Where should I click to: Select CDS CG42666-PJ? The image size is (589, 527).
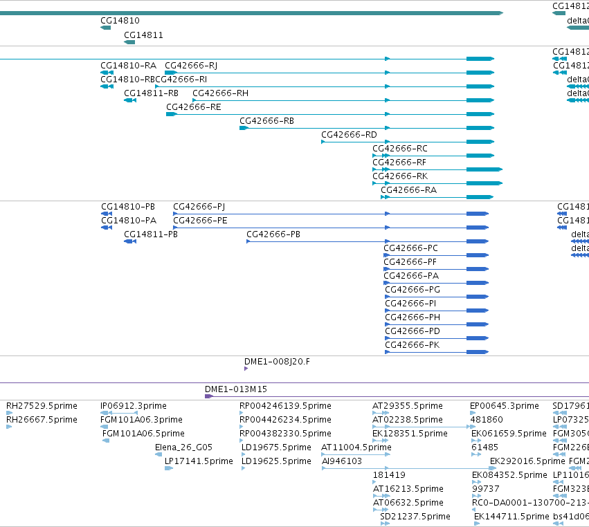pos(199,207)
